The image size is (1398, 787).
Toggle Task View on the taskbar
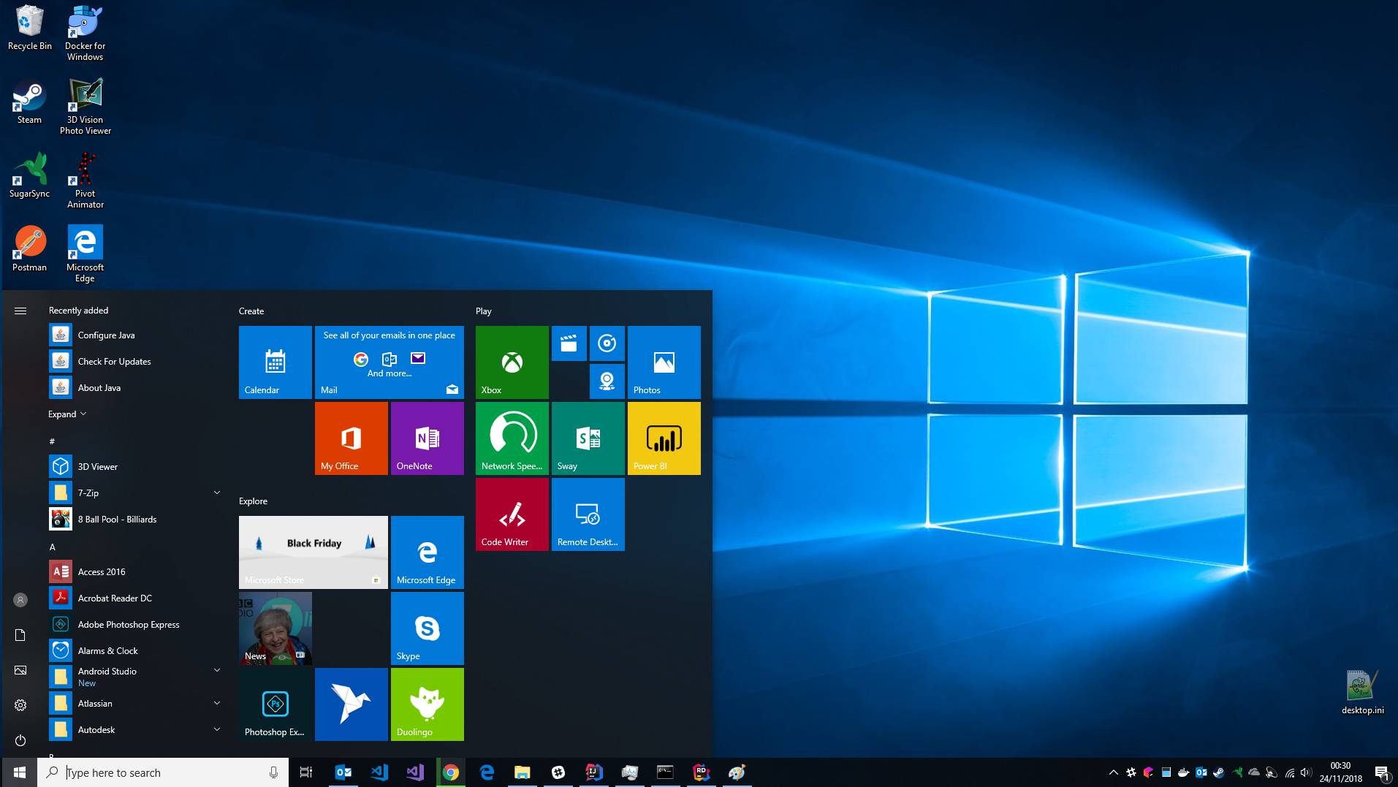coord(306,772)
